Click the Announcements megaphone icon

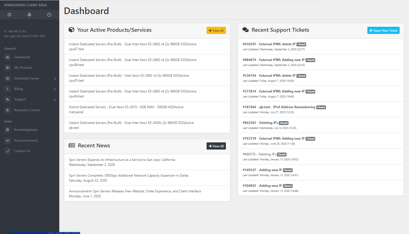[8, 140]
